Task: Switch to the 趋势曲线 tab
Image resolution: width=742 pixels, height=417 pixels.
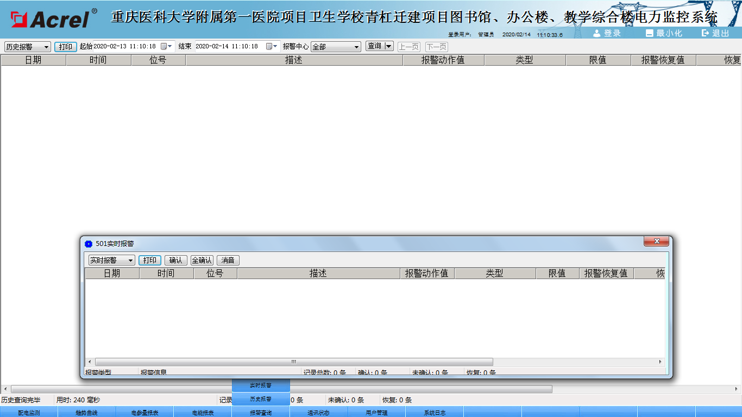Action: pos(87,413)
